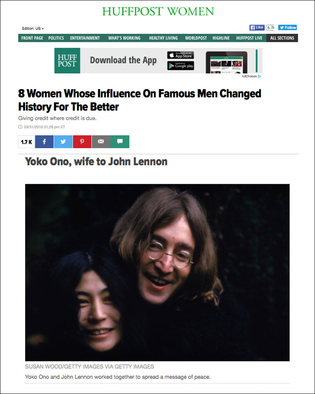
Task: Open the Politics section
Action: click(56, 38)
